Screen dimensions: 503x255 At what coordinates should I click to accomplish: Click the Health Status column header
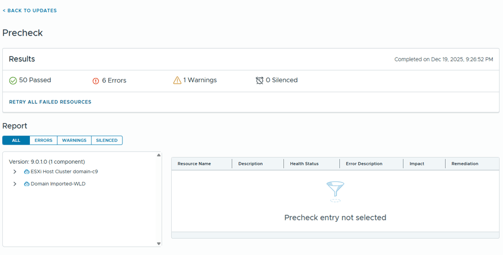click(304, 164)
